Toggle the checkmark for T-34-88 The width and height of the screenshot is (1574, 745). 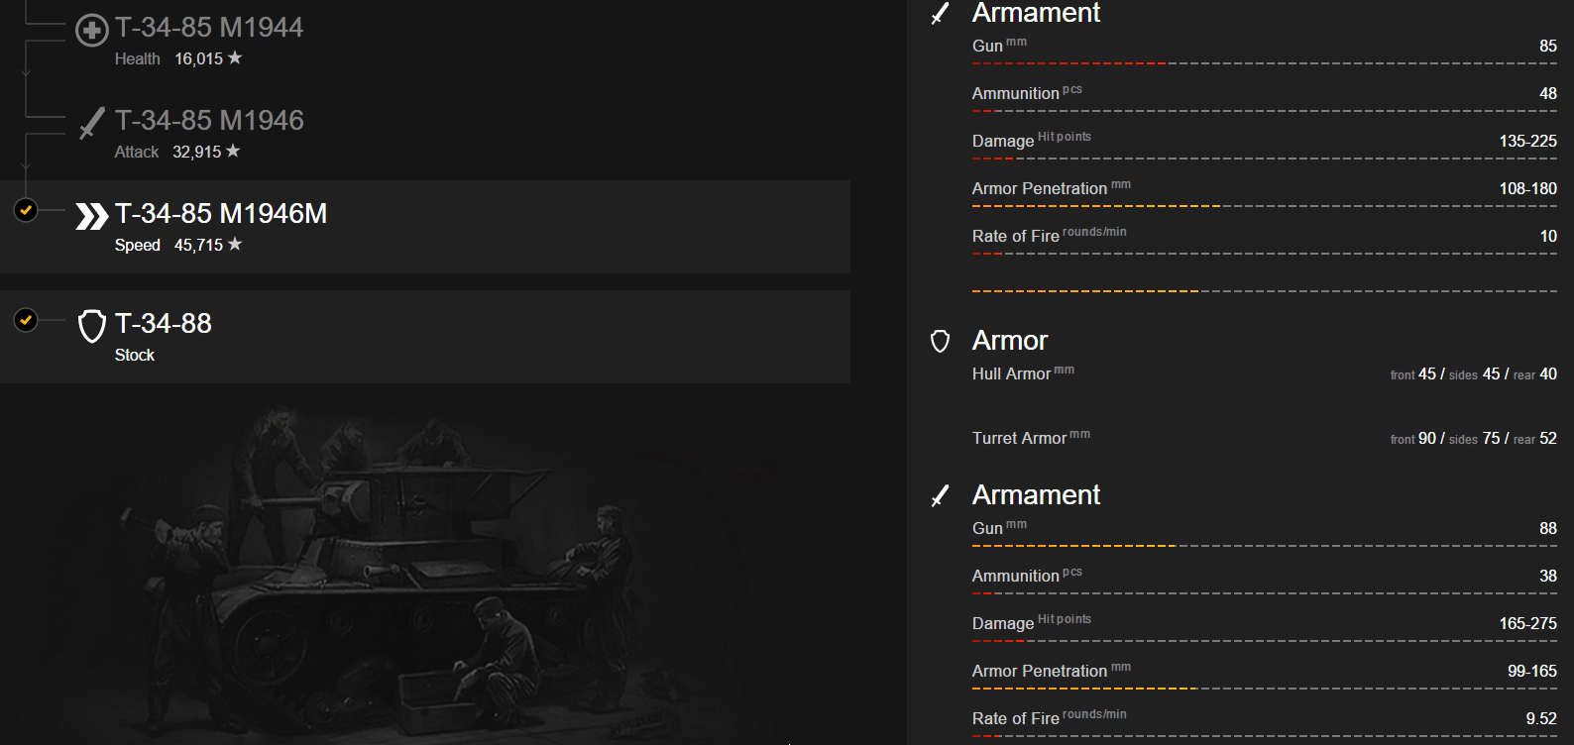[26, 319]
